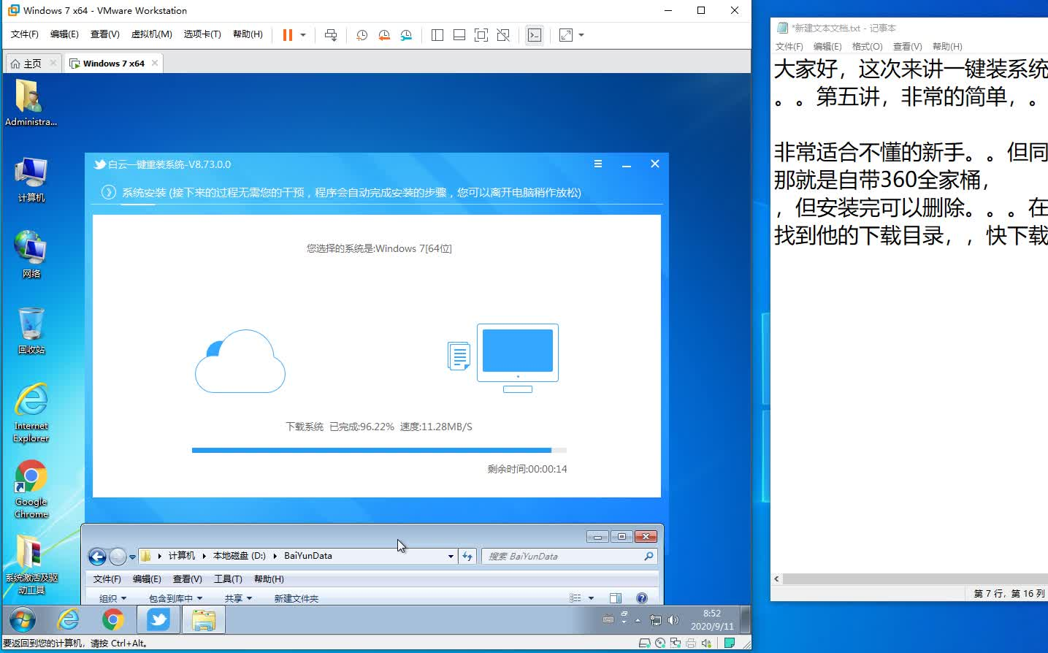Open Internet Explorer from the taskbar
1048x653 pixels.
69,620
